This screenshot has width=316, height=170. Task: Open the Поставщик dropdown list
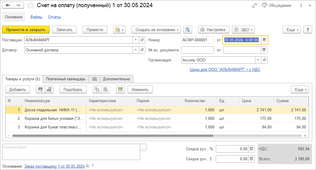pyautogui.click(x=136, y=40)
